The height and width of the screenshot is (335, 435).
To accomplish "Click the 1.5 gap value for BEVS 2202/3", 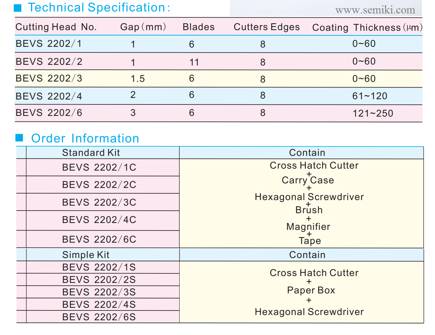I will point(138,79).
